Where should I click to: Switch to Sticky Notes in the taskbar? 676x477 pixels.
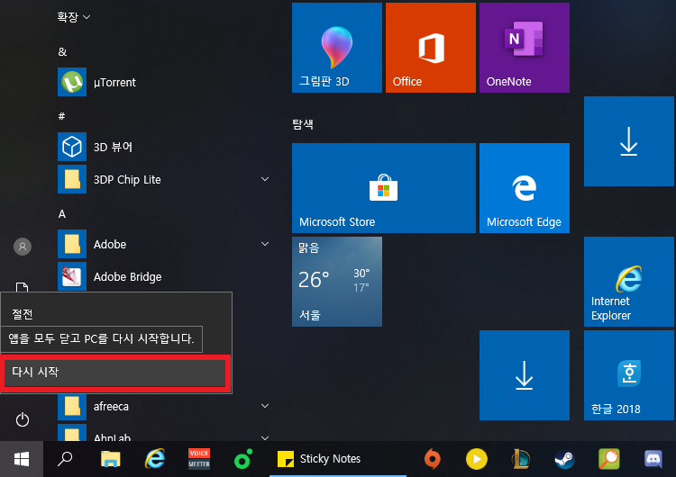338,459
